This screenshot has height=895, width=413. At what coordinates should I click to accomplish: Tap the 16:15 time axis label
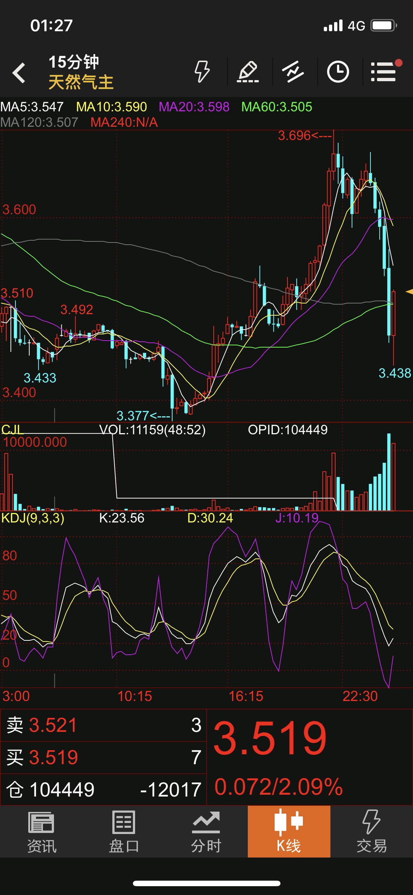(x=246, y=696)
